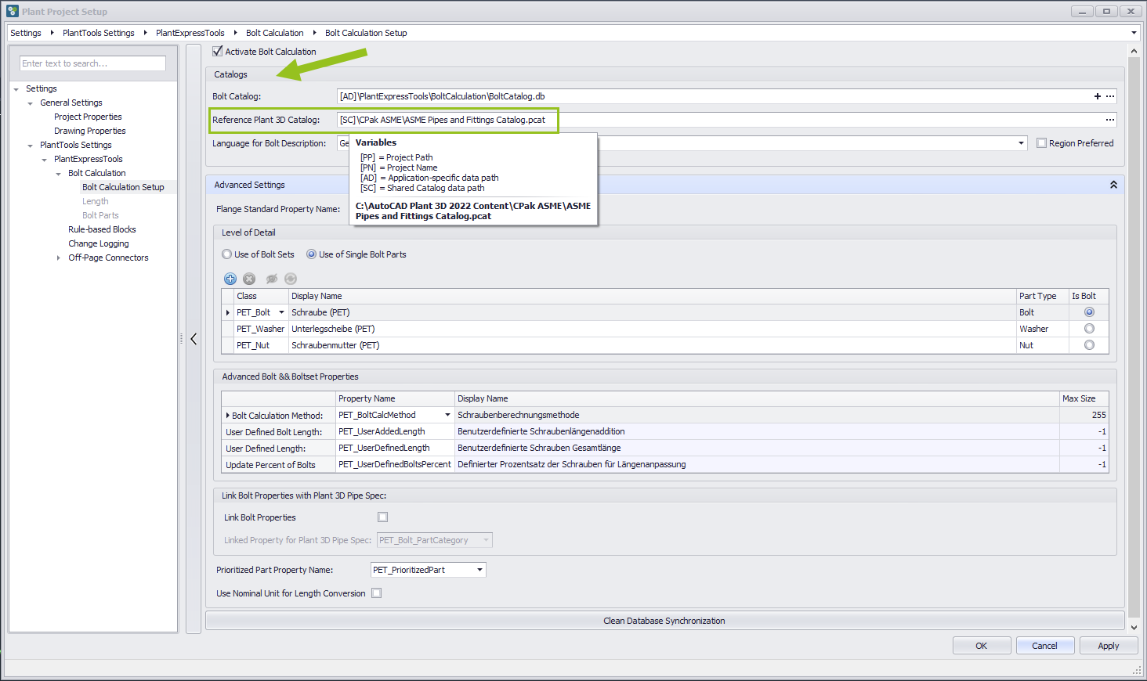
Task: Open Project Properties in the tree
Action: pos(88,117)
